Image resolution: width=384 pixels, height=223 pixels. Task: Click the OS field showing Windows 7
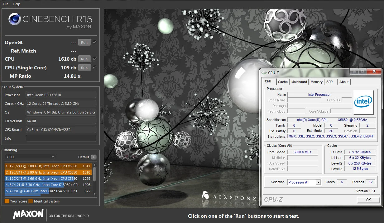[61, 112]
